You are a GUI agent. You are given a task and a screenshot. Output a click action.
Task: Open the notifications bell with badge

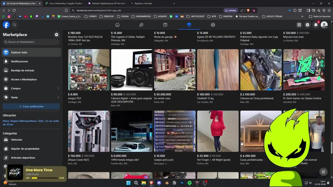[316, 25]
